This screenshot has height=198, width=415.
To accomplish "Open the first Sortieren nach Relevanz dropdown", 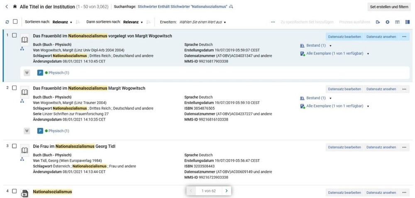I will tap(63, 22).
